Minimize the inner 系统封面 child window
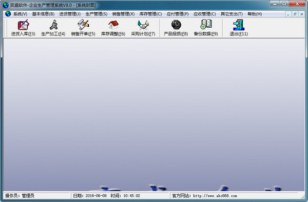 [288, 14]
